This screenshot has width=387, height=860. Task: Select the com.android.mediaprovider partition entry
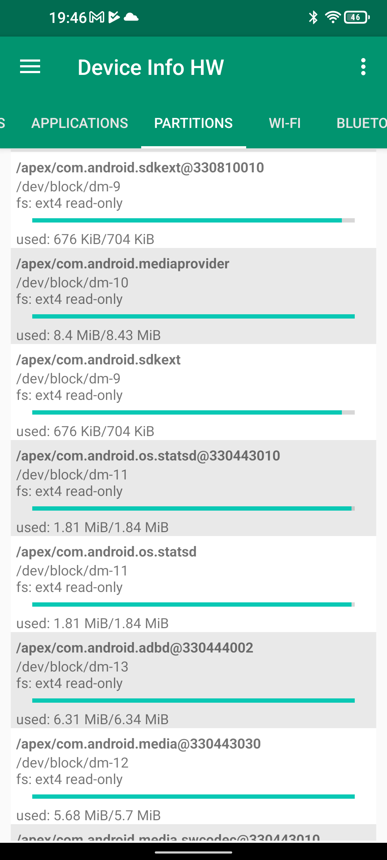[193, 296]
